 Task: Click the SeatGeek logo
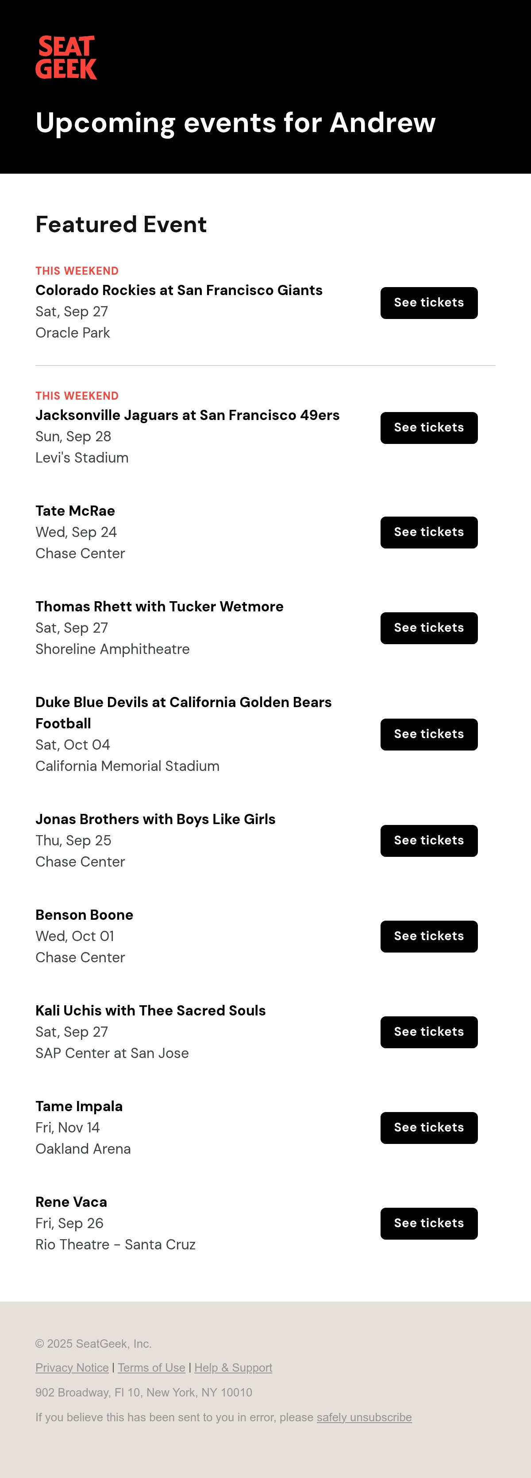(x=66, y=58)
